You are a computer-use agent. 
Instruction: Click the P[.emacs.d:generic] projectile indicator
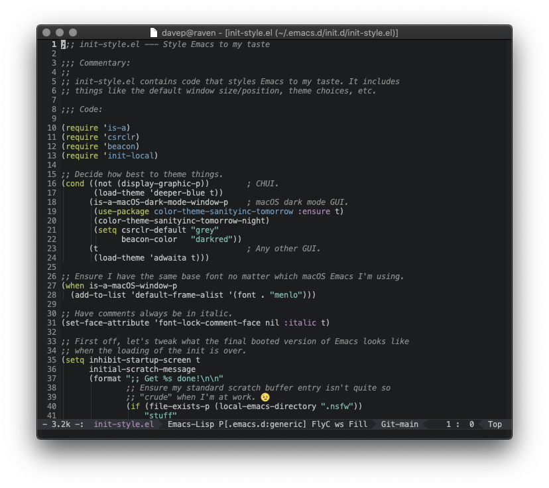click(x=263, y=424)
